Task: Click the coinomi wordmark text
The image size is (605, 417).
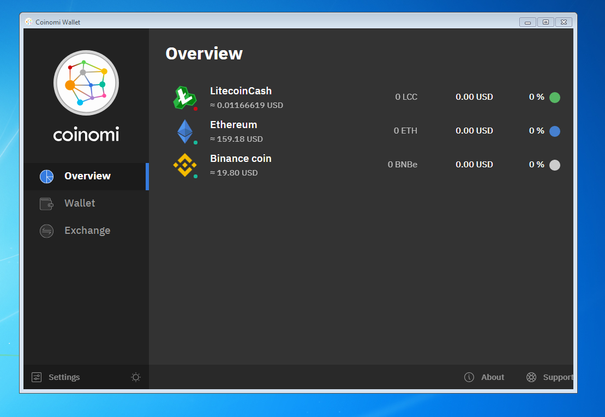Action: coord(86,135)
